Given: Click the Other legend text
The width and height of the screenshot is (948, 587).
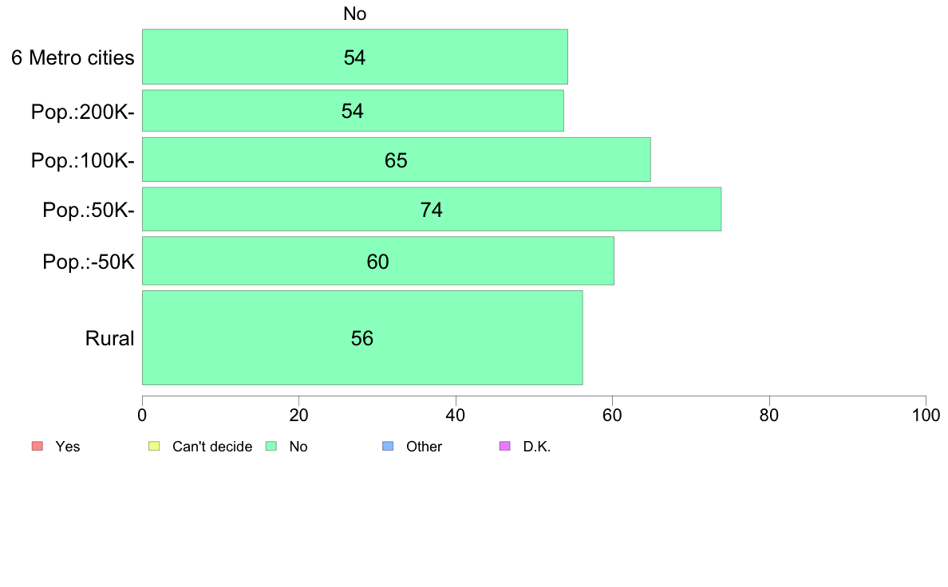Looking at the screenshot, I should tap(424, 447).
